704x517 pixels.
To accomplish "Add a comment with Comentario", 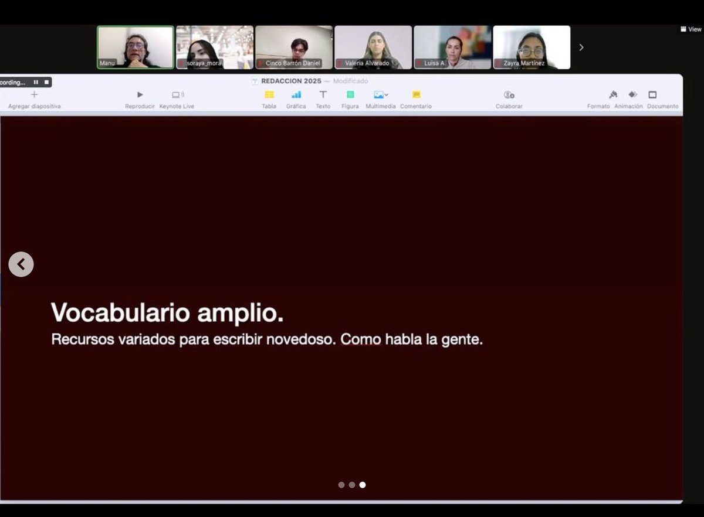I will point(416,94).
